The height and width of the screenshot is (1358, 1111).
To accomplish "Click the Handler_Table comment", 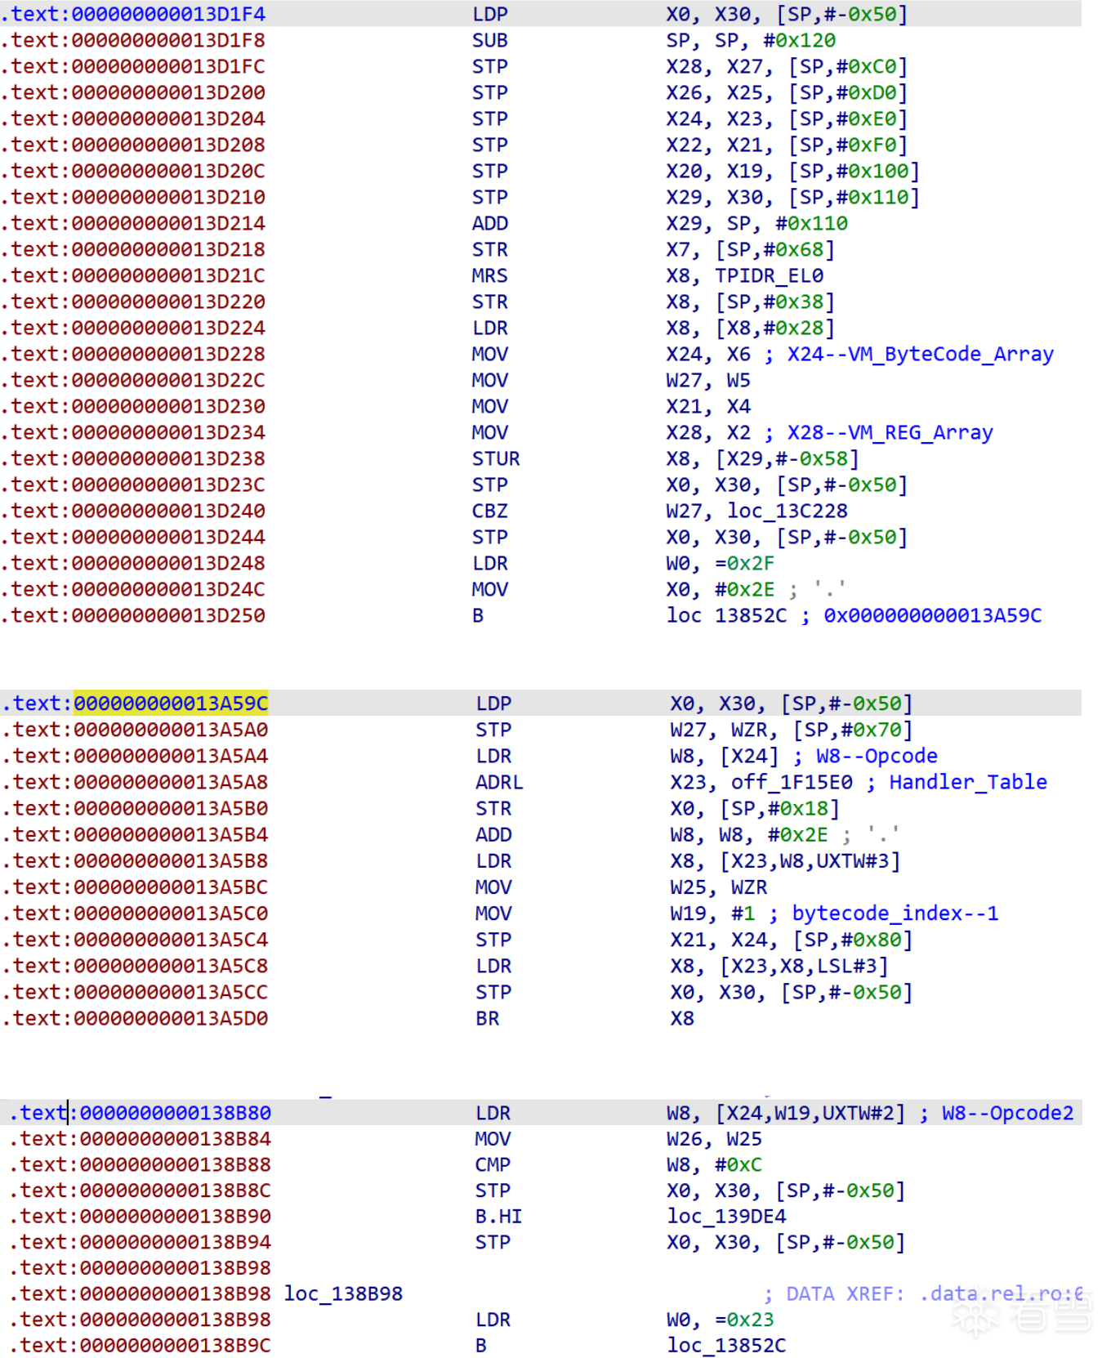I will (968, 782).
